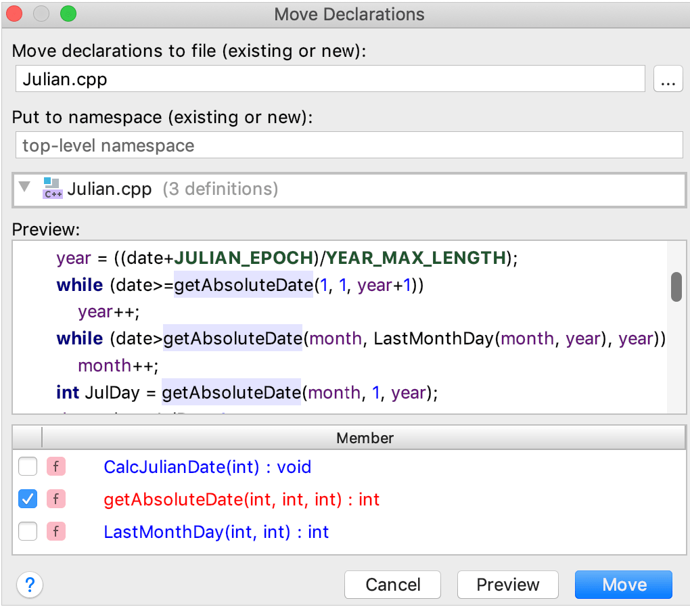The image size is (690, 609).
Task: Click the file field showing Julian.cpp
Action: pyautogui.click(x=330, y=78)
